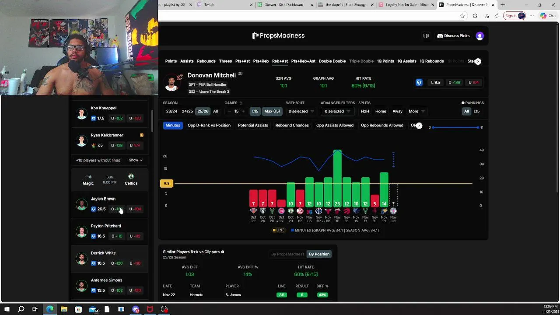Open browser extensions puzzle icon
Image resolution: width=560 pixels, height=315 pixels.
click(x=475, y=16)
